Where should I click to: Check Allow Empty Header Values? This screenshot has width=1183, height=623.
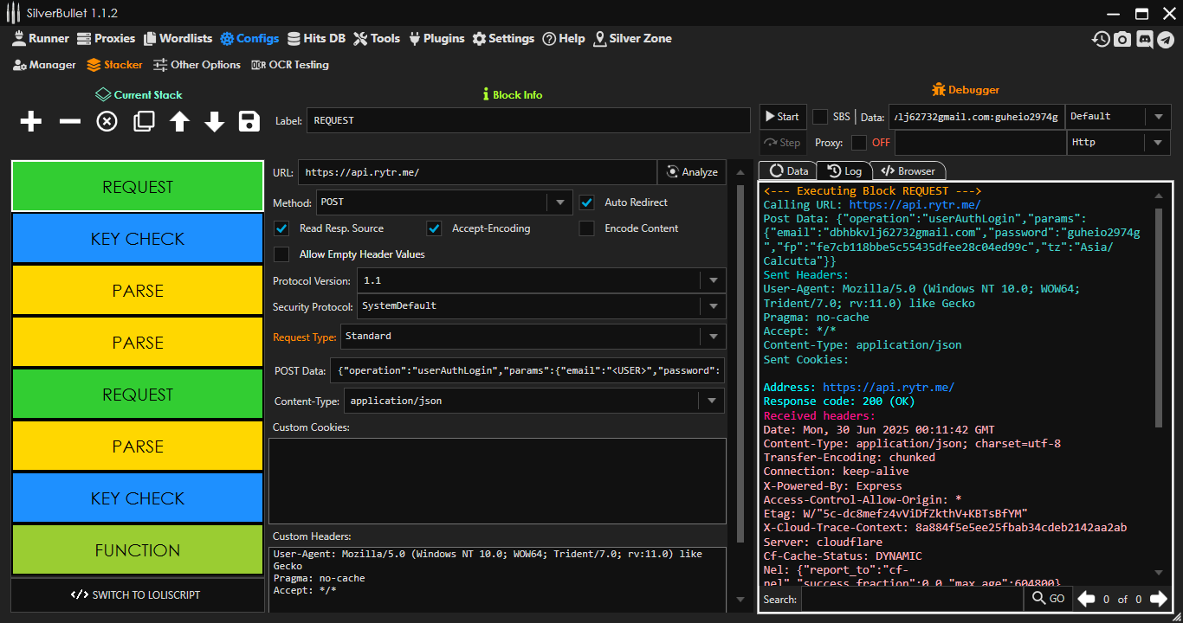click(281, 254)
